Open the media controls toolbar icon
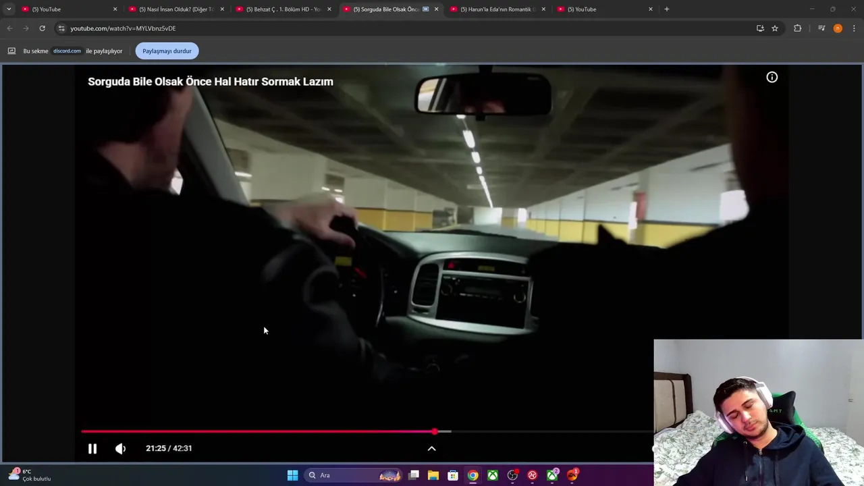This screenshot has height=486, width=864. (x=821, y=28)
